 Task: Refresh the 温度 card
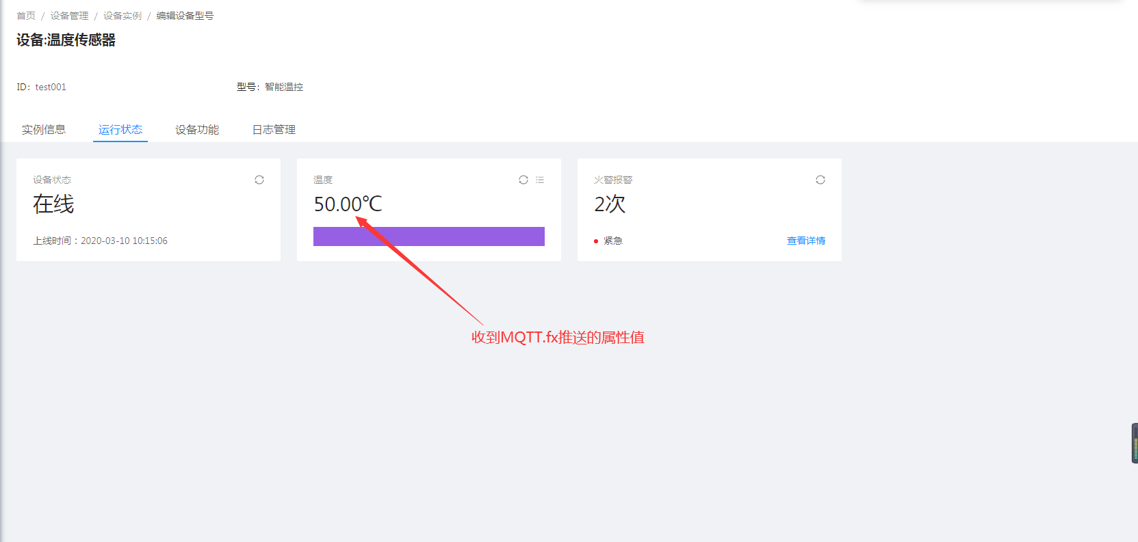point(523,180)
